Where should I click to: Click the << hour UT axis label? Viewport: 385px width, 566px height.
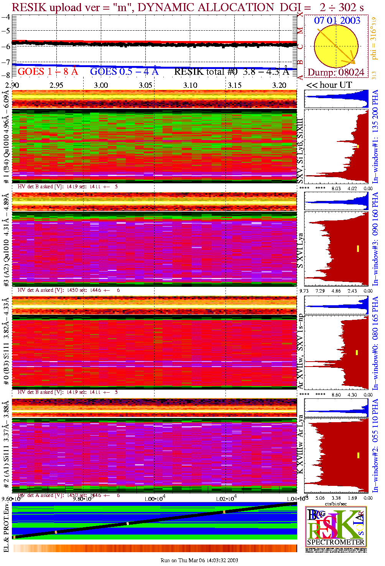point(329,85)
